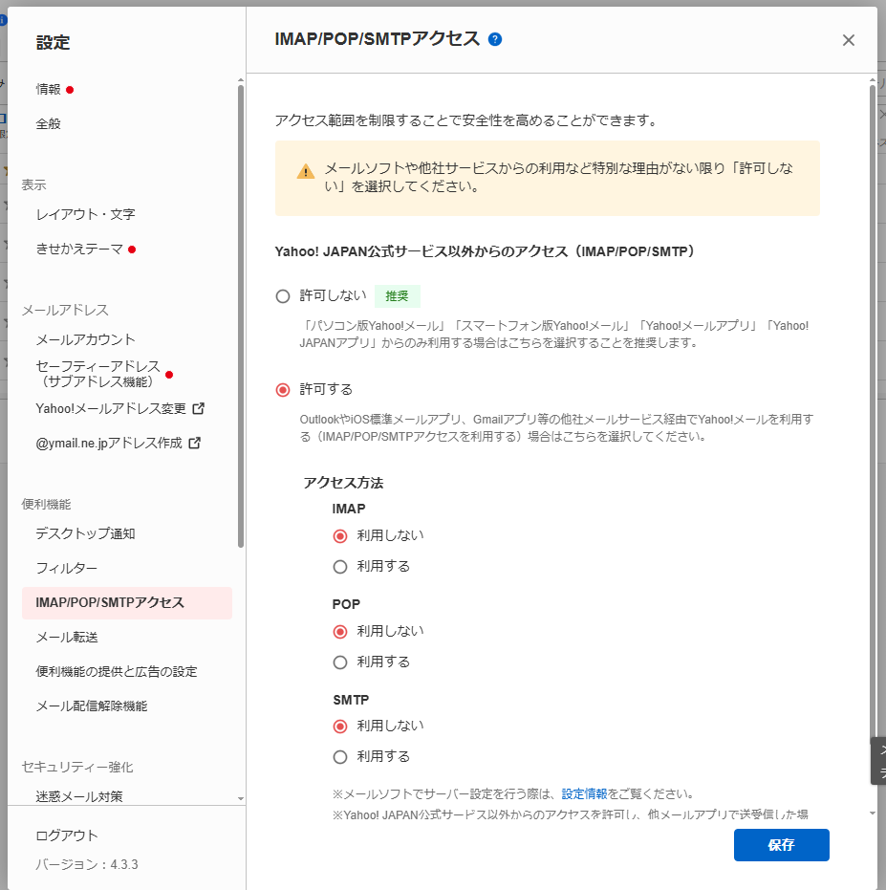Screen dimensions: 886x890
Task: Set SMTP to 利用しない
Action: coord(340,727)
